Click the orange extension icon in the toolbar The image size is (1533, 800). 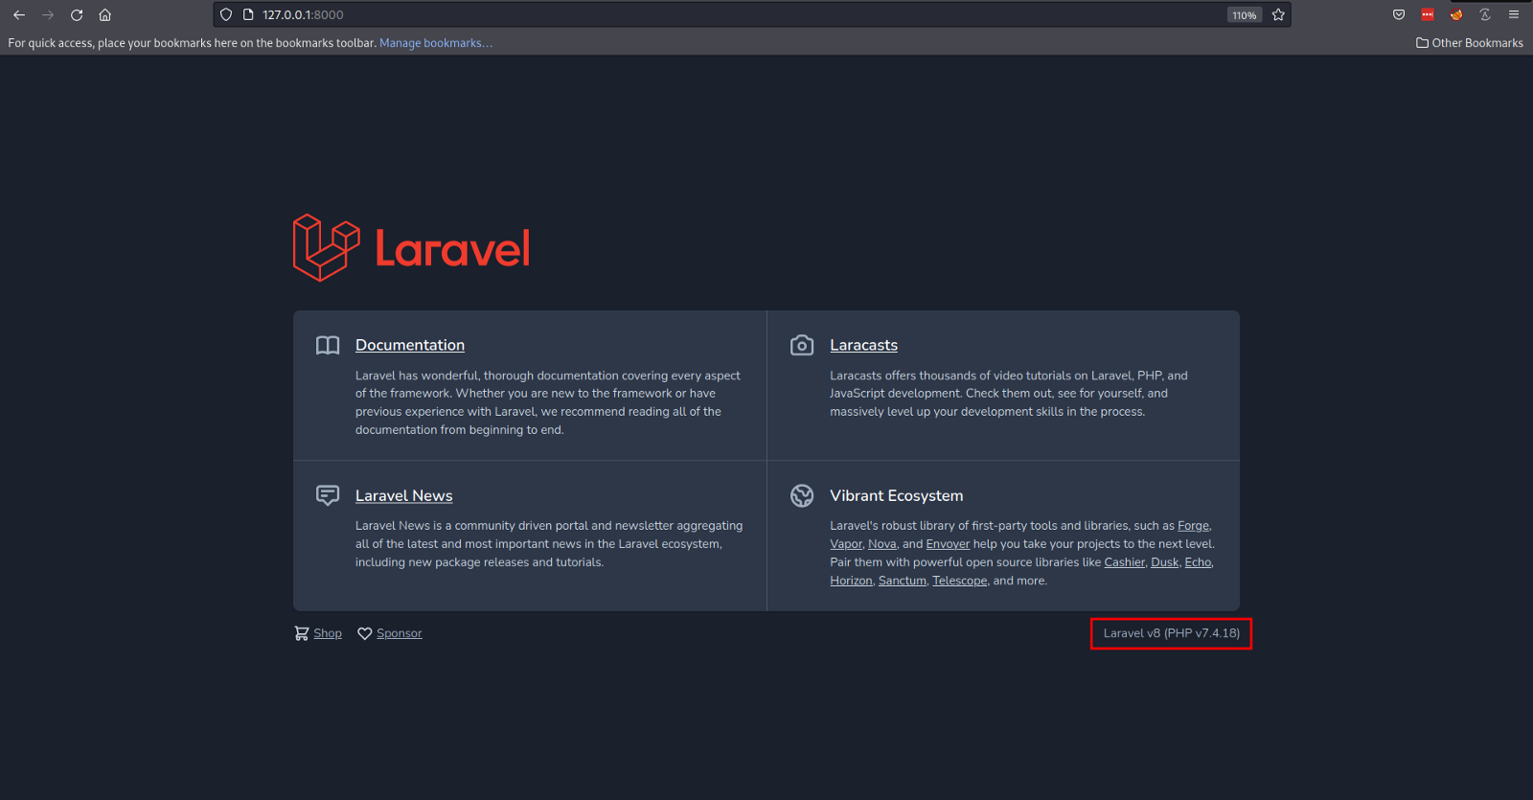tap(1456, 14)
